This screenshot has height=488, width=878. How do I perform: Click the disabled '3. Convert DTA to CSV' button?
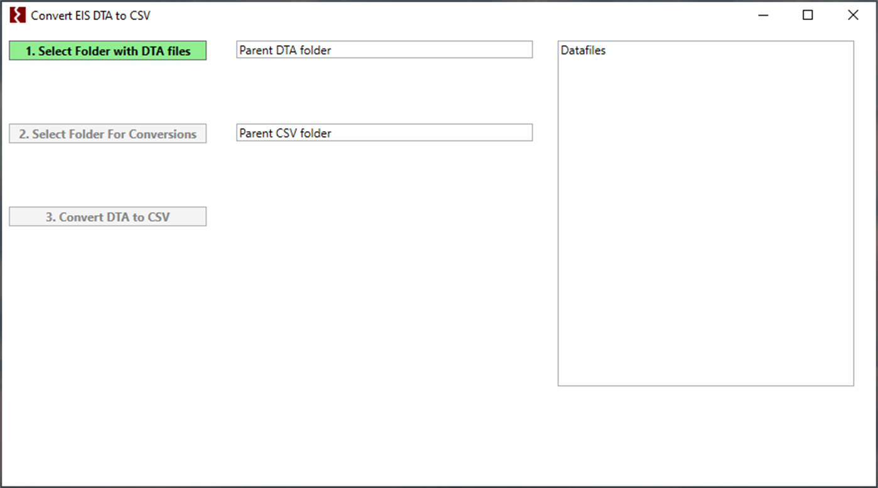(107, 216)
